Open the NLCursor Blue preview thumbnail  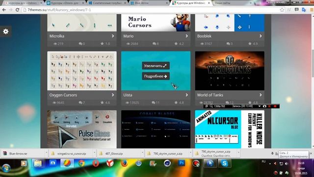click(230, 129)
